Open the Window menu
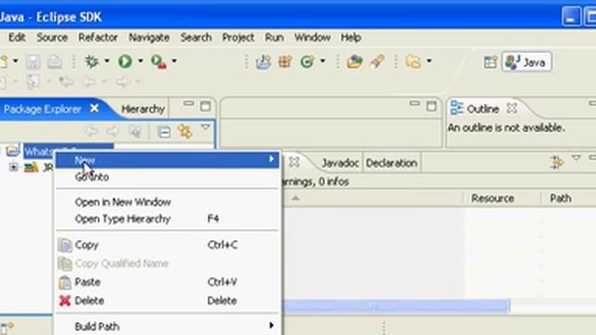The width and height of the screenshot is (596, 335). [x=312, y=37]
